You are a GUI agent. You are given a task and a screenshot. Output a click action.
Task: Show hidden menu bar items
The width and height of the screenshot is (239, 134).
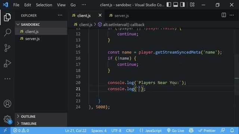pos(84,5)
